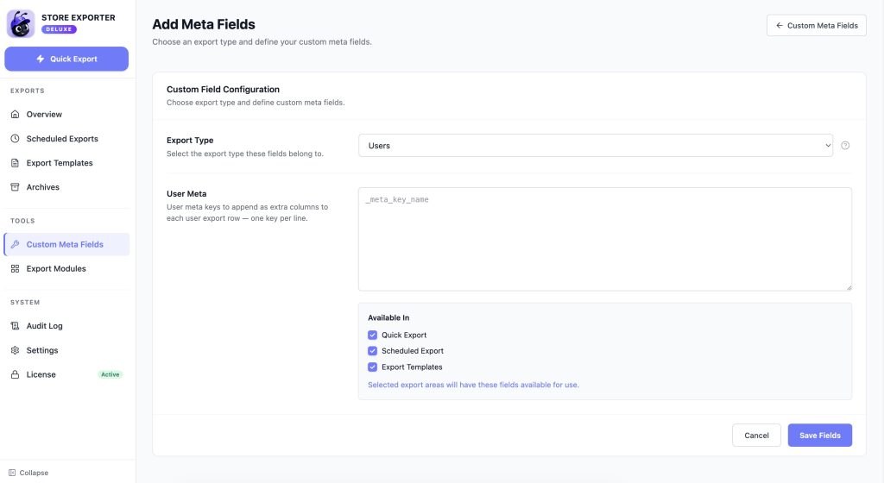Collapse the sidebar

[x=28, y=473]
